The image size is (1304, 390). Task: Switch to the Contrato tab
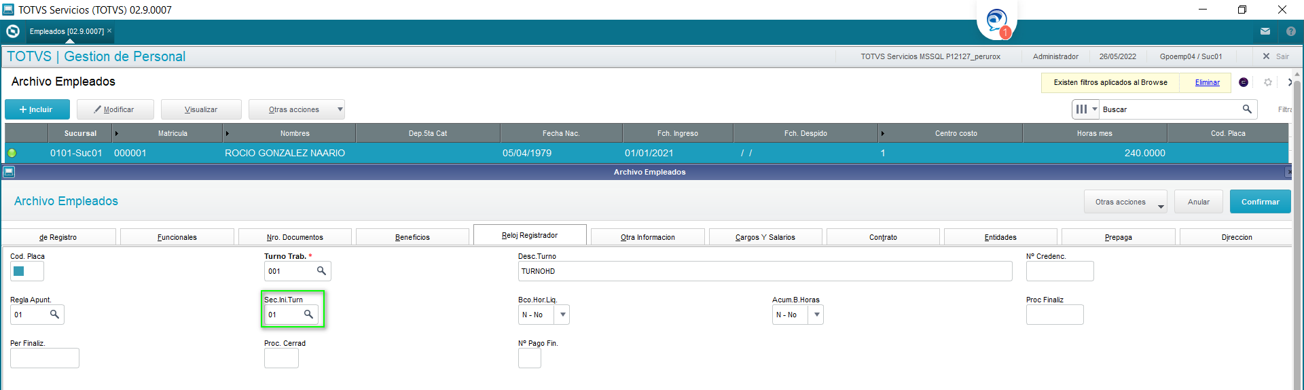[x=883, y=237]
